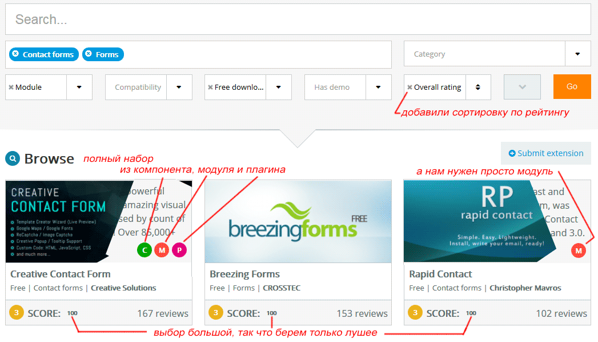
Task: Open the Compatibility dropdown
Action: (149, 88)
